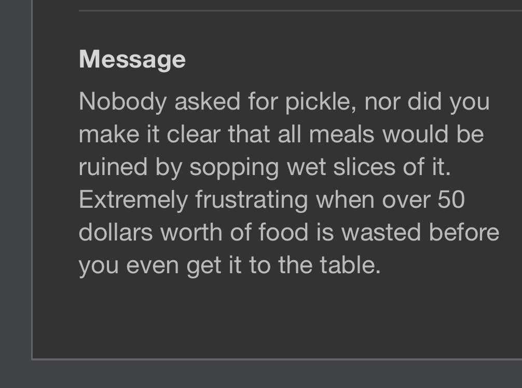The image size is (522, 388).
Task: Select the word Extremely in message text
Action: tap(133, 200)
